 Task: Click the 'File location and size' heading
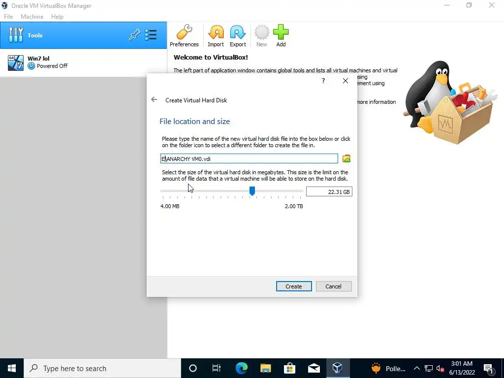point(195,122)
